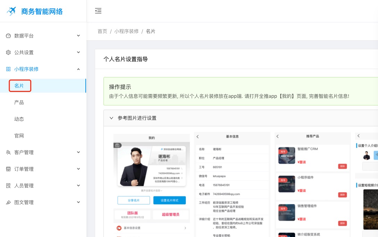Click the card icon above the business card
Screen dimensions: 378x237
point(117,145)
